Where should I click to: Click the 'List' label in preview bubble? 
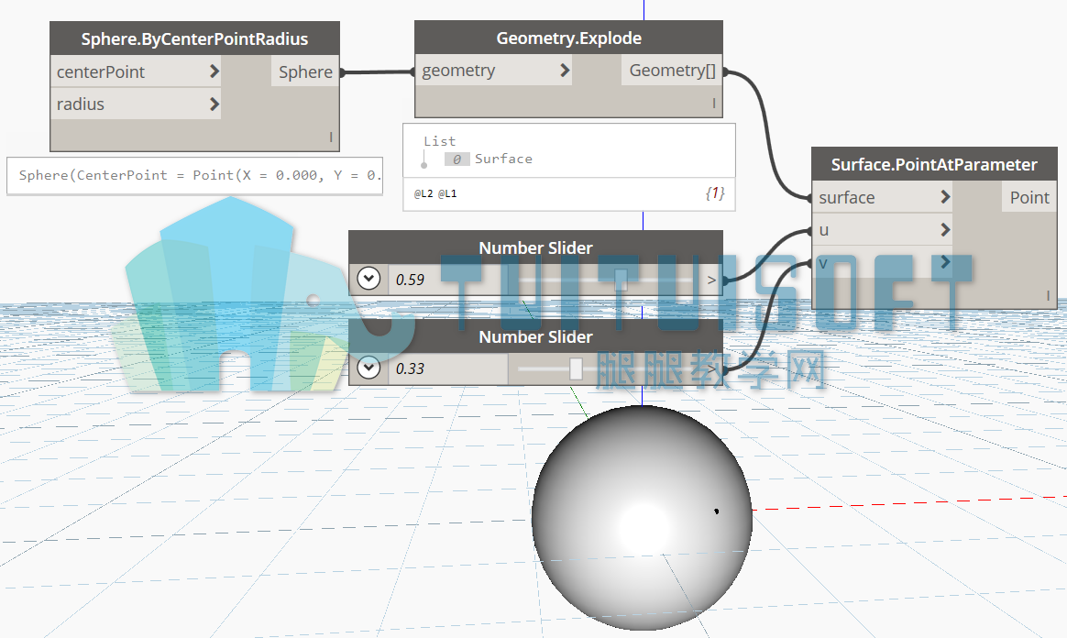point(440,141)
